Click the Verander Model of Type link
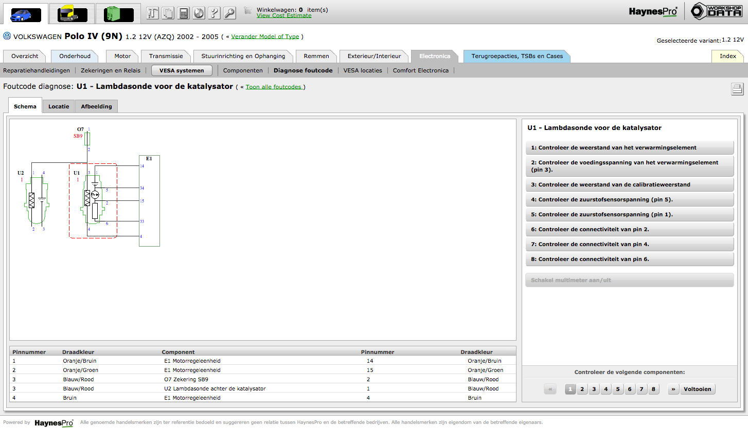Viewport: 748px width, 428px height. [x=265, y=37]
